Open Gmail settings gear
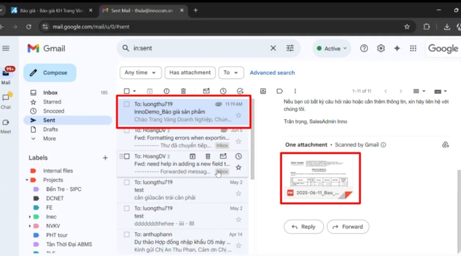 (381, 48)
